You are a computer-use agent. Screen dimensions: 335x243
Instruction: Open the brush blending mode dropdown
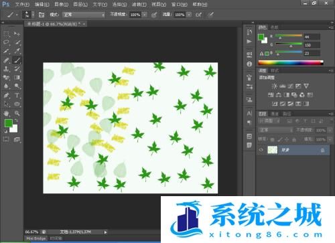84,15
